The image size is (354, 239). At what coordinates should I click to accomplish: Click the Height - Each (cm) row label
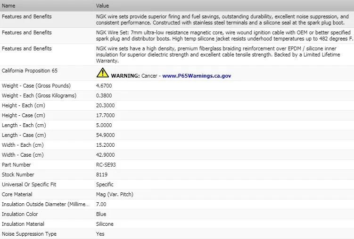pyautogui.click(x=24, y=105)
